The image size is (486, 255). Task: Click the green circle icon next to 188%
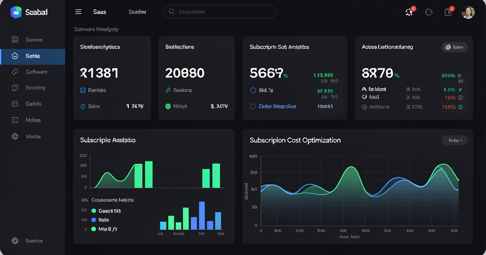coord(460,107)
